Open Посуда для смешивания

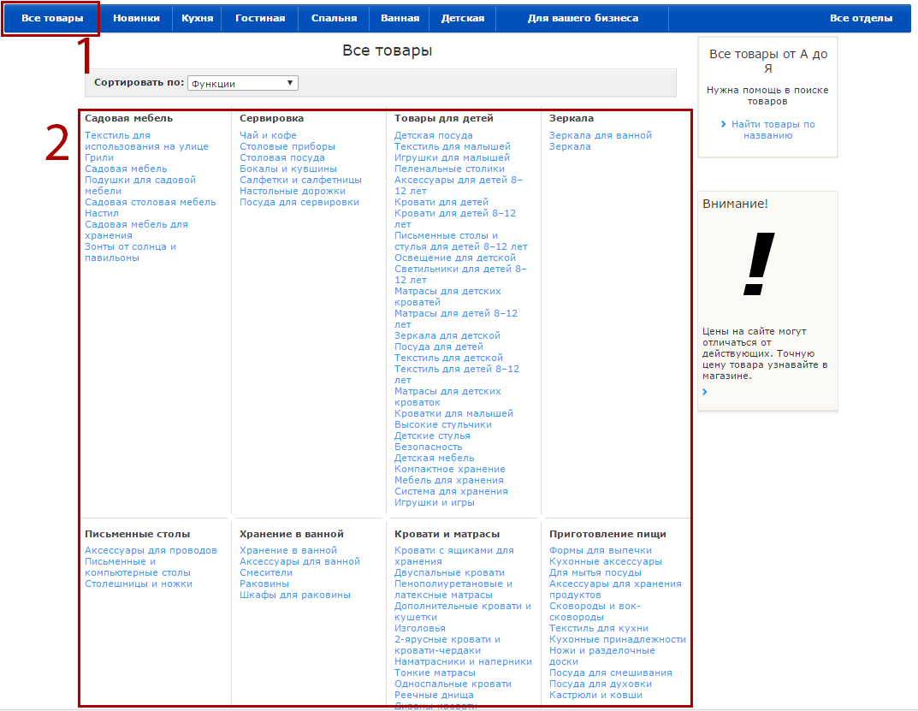(610, 673)
